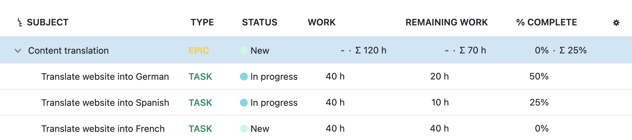Open the Remaining Work column header

[446, 22]
